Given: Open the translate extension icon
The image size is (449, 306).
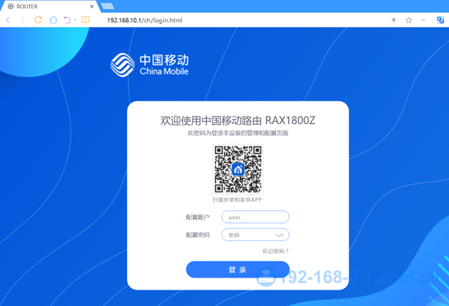Looking at the screenshot, I should coord(440,20).
